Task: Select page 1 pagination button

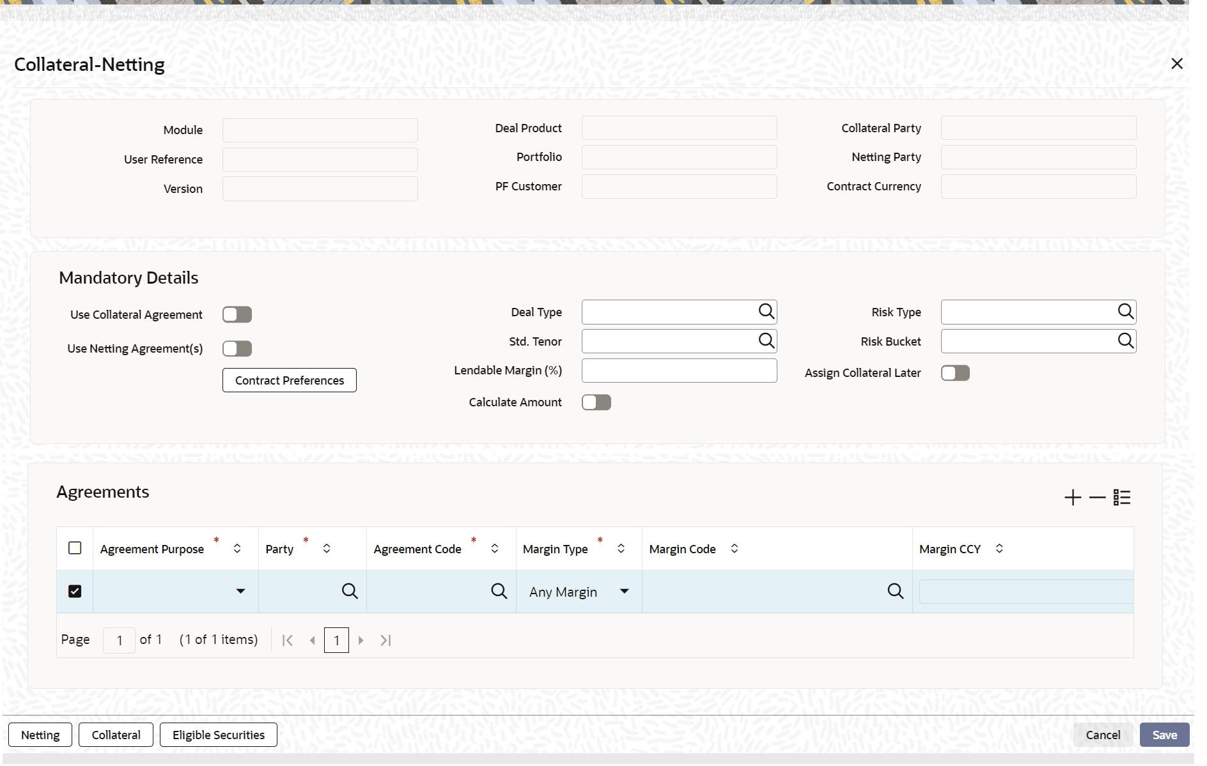Action: coord(336,640)
